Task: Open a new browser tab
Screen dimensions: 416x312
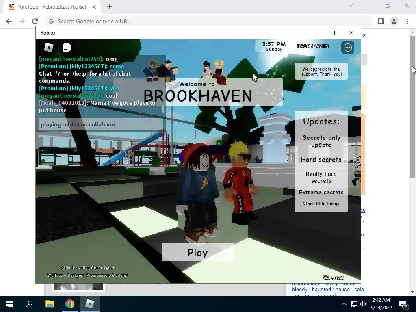Action: click(x=110, y=7)
